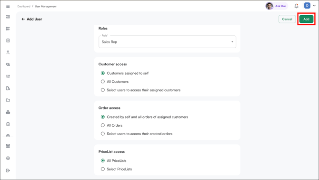Click the Roles section heading
The image size is (319, 180).
tap(103, 29)
